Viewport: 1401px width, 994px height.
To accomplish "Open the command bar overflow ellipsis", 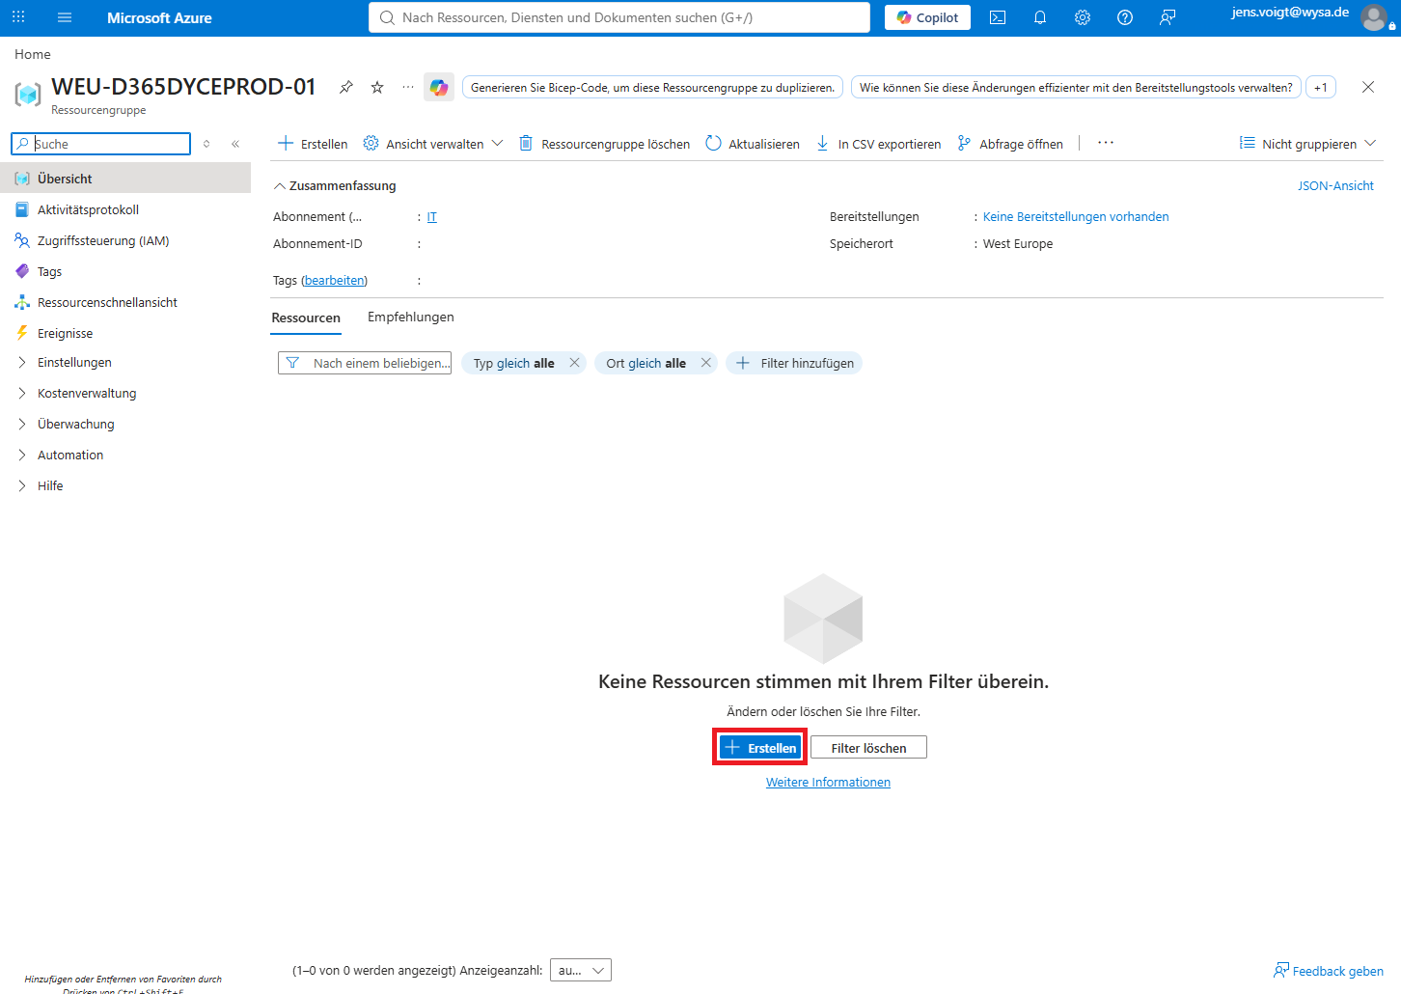I will (1106, 144).
